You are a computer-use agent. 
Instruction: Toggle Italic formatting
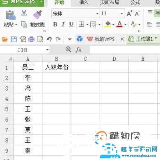pyautogui.click(x=63, y=24)
